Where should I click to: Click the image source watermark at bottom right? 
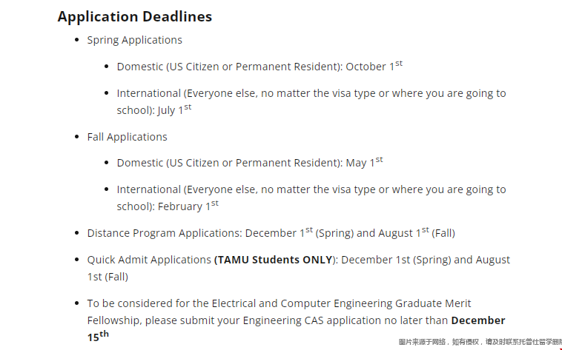(x=480, y=342)
